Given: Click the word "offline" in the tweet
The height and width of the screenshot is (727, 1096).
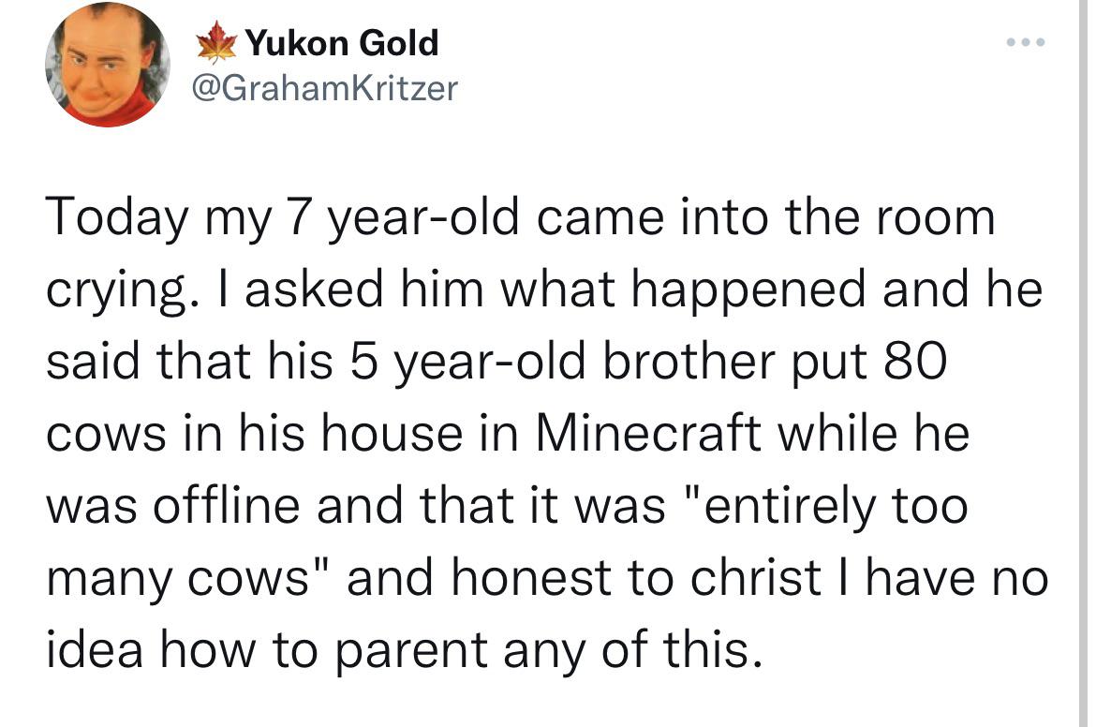Looking at the screenshot, I should tap(227, 505).
